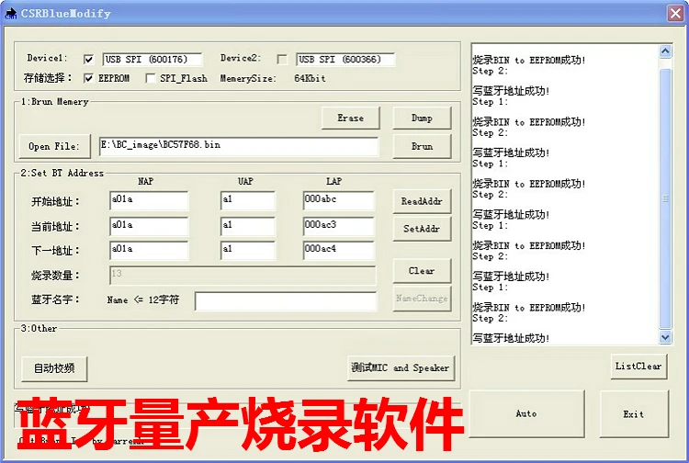Click the Auto button
Viewport: 689px width, 463px height.
coord(526,413)
